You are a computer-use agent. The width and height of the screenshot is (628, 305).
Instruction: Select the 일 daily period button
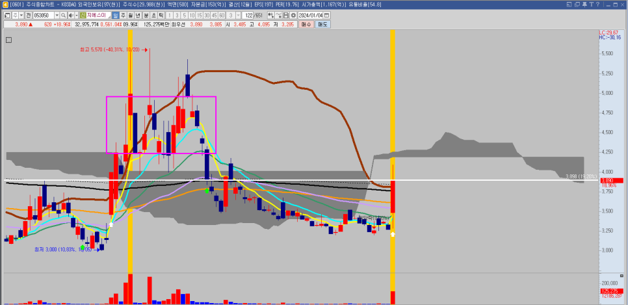(x=115, y=15)
